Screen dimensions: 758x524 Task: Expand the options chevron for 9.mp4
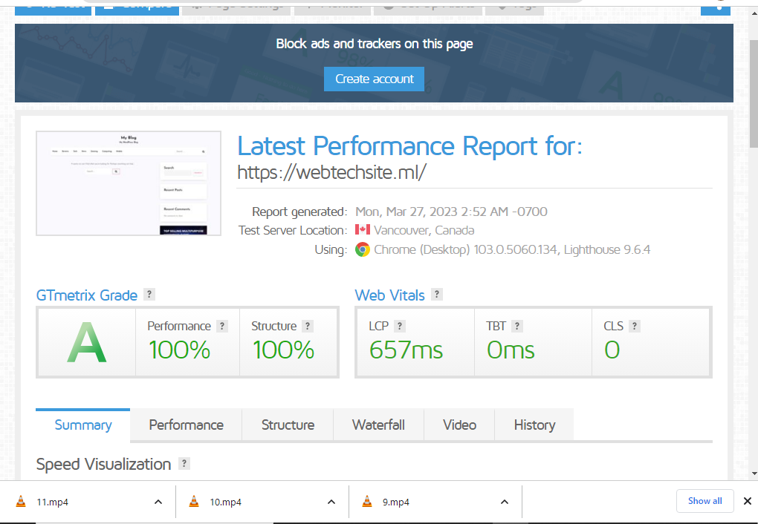tap(504, 502)
